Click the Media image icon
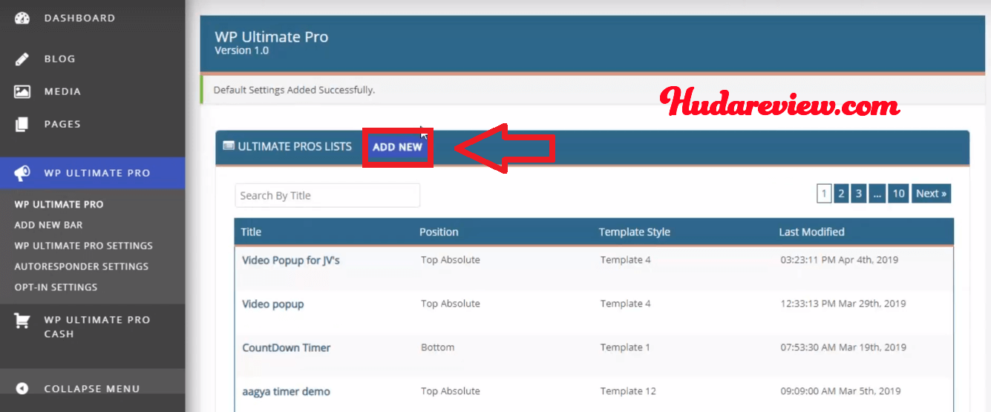This screenshot has width=991, height=412. (x=22, y=91)
